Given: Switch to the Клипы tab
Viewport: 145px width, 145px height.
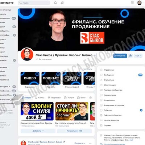Looking at the screenshot, I should pyautogui.click(x=40, y=98).
